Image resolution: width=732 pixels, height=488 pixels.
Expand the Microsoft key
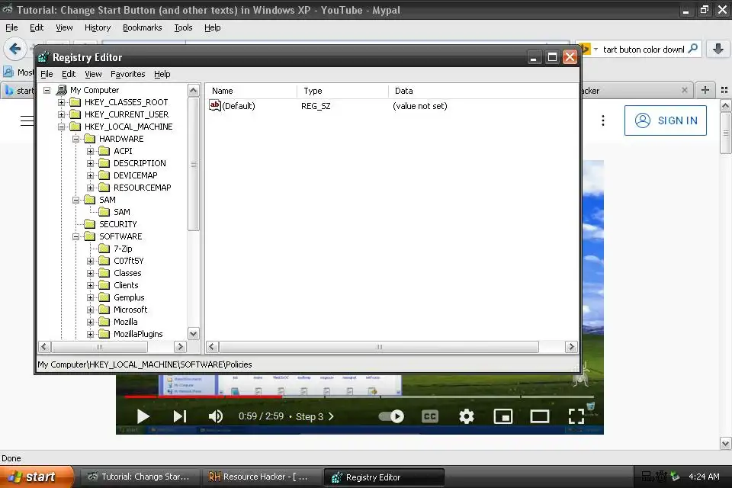point(90,310)
